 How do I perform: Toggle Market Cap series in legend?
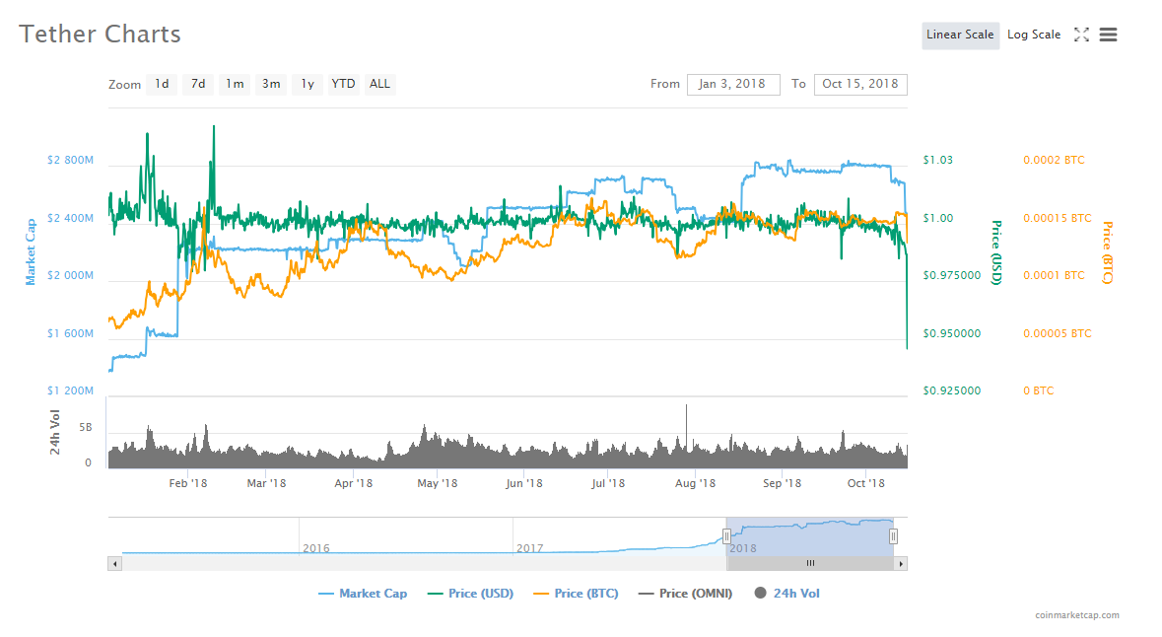tap(363, 594)
